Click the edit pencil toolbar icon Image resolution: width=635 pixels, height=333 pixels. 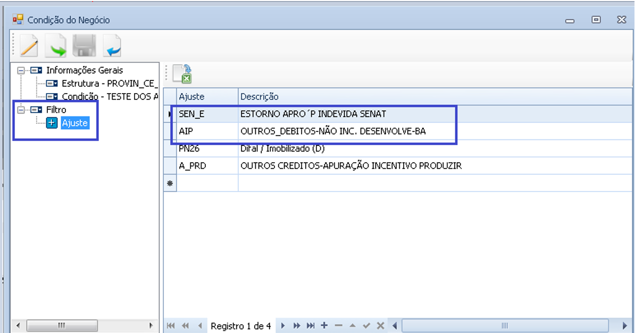point(29,46)
